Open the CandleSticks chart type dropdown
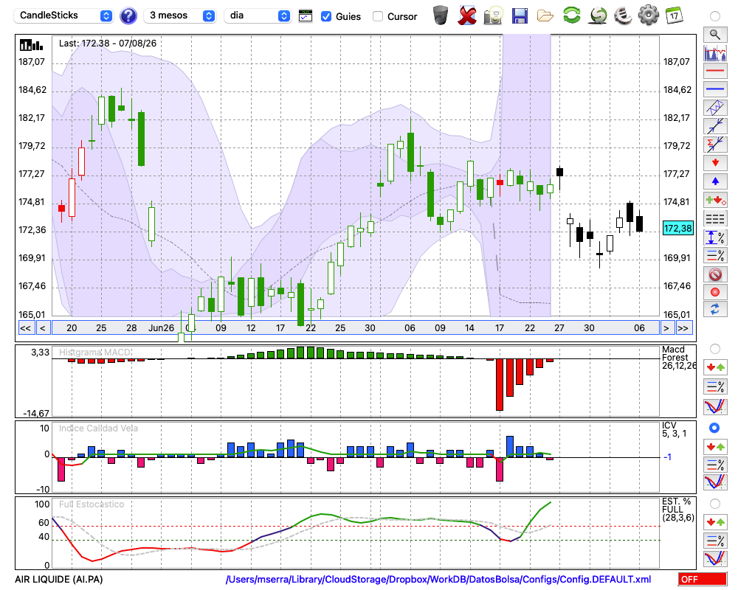Screen dimensions: 738x590 coord(63,15)
